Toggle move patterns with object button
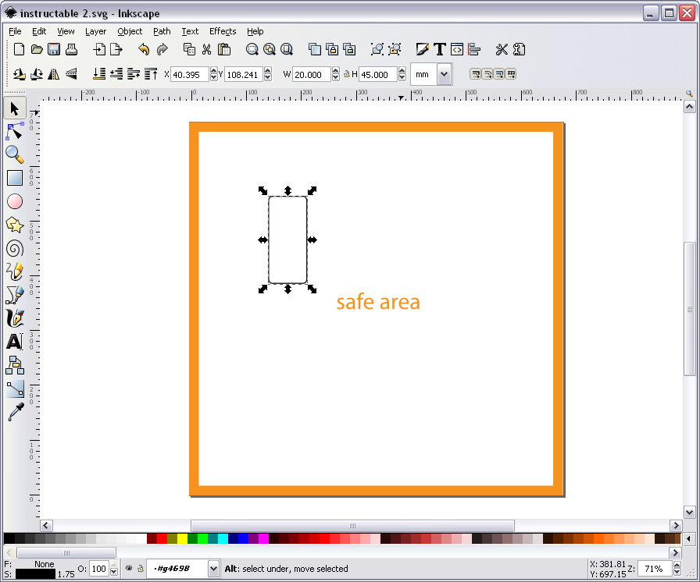700x582 pixels. tap(511, 74)
